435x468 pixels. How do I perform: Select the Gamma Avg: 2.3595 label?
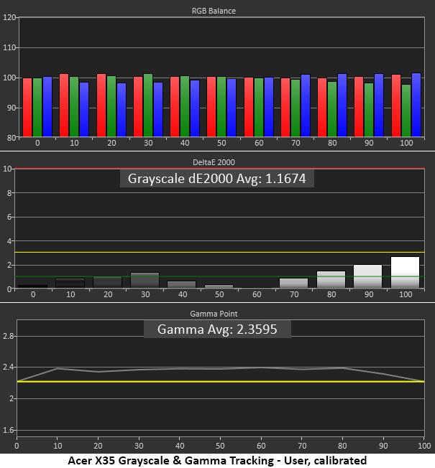coord(217,329)
